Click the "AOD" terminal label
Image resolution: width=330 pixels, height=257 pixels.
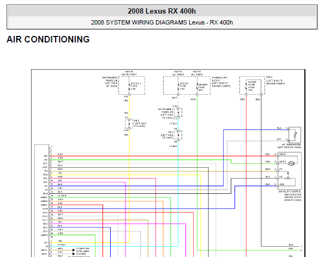(x=45, y=168)
